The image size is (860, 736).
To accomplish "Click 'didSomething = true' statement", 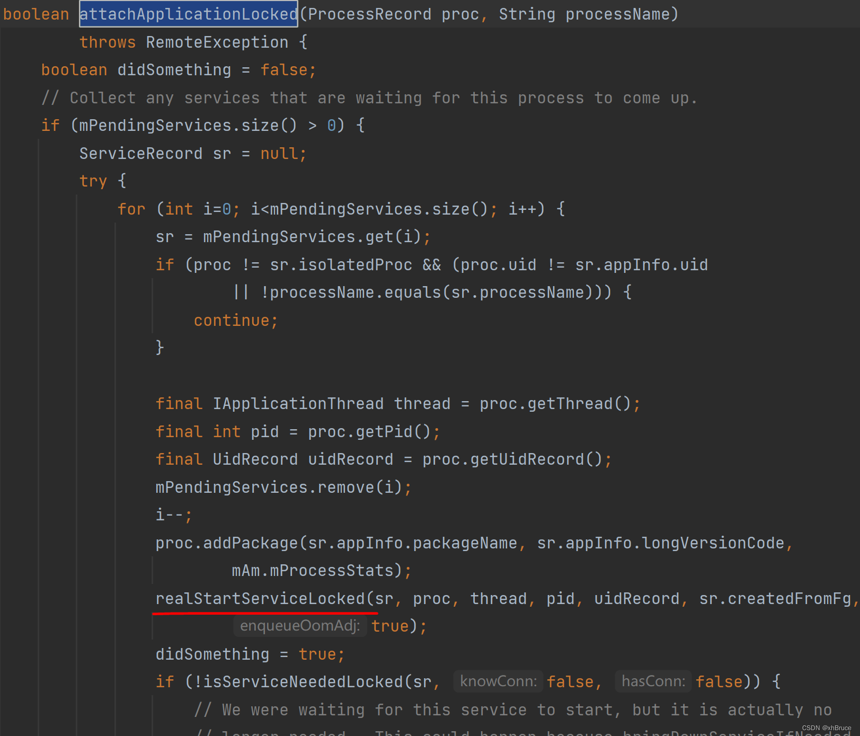I will click(250, 654).
